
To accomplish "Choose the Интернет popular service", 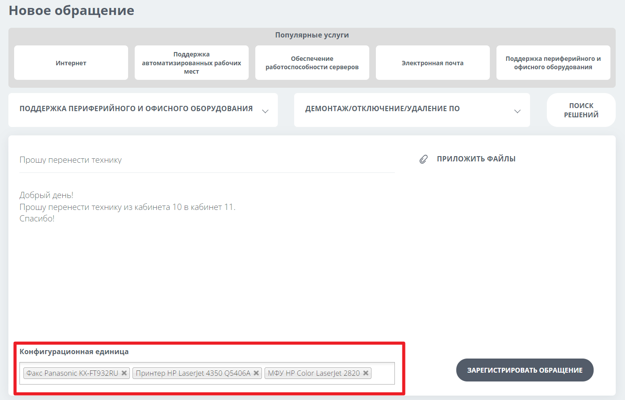I will pos(71,63).
